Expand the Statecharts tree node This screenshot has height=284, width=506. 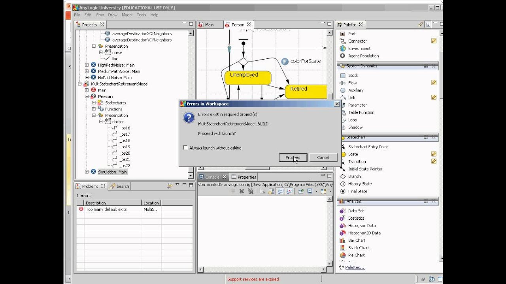tap(94, 103)
